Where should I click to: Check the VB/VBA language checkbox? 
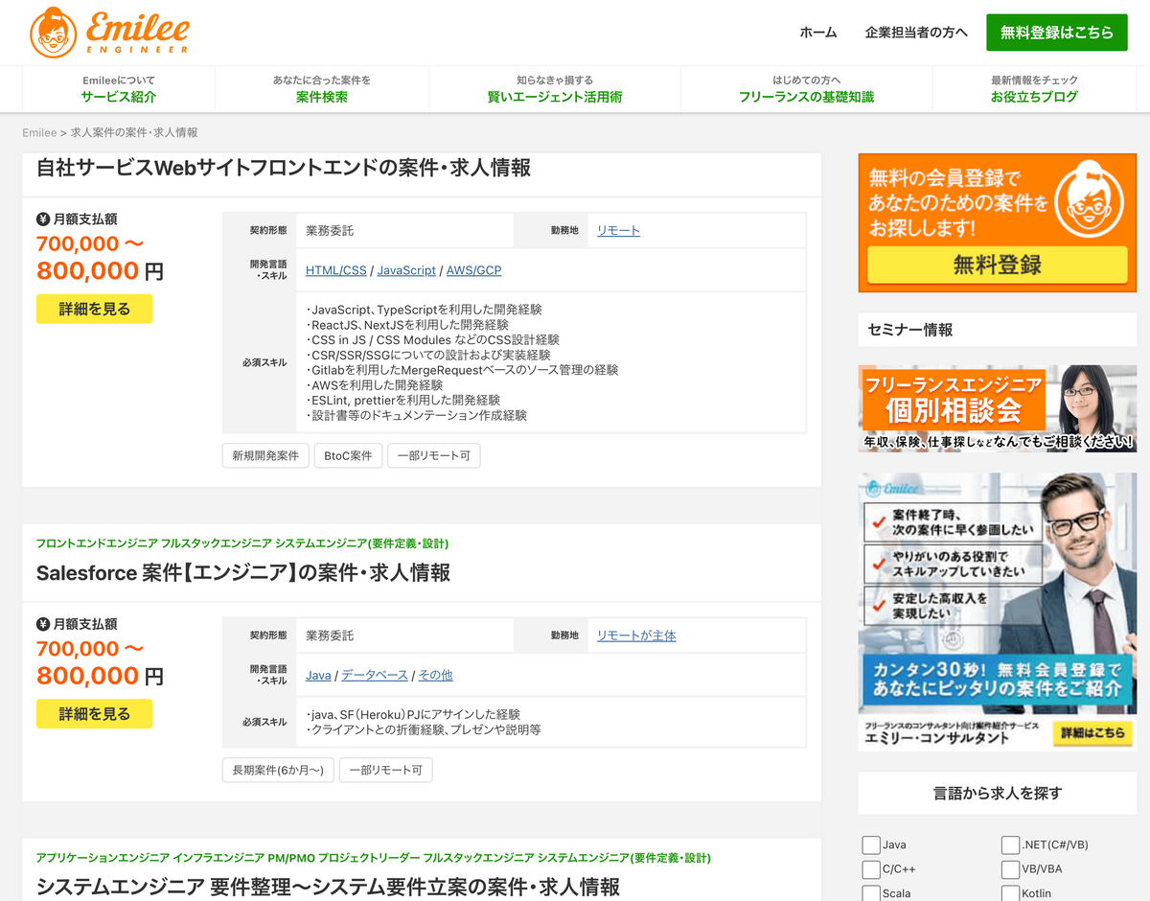(1010, 869)
